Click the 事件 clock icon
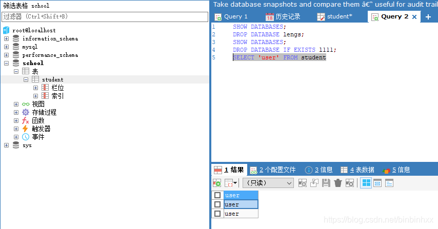Viewport: 438px width, 229px height. click(26, 137)
